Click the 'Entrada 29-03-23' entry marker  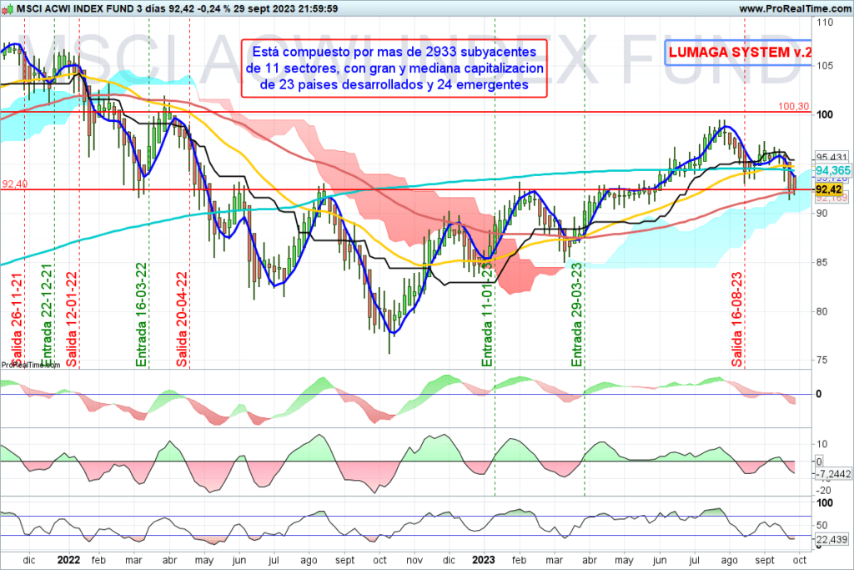point(577,315)
